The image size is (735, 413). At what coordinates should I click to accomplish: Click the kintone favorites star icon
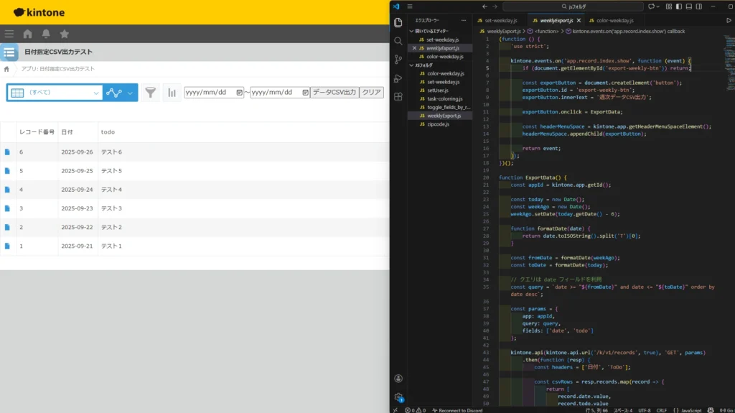coord(65,34)
